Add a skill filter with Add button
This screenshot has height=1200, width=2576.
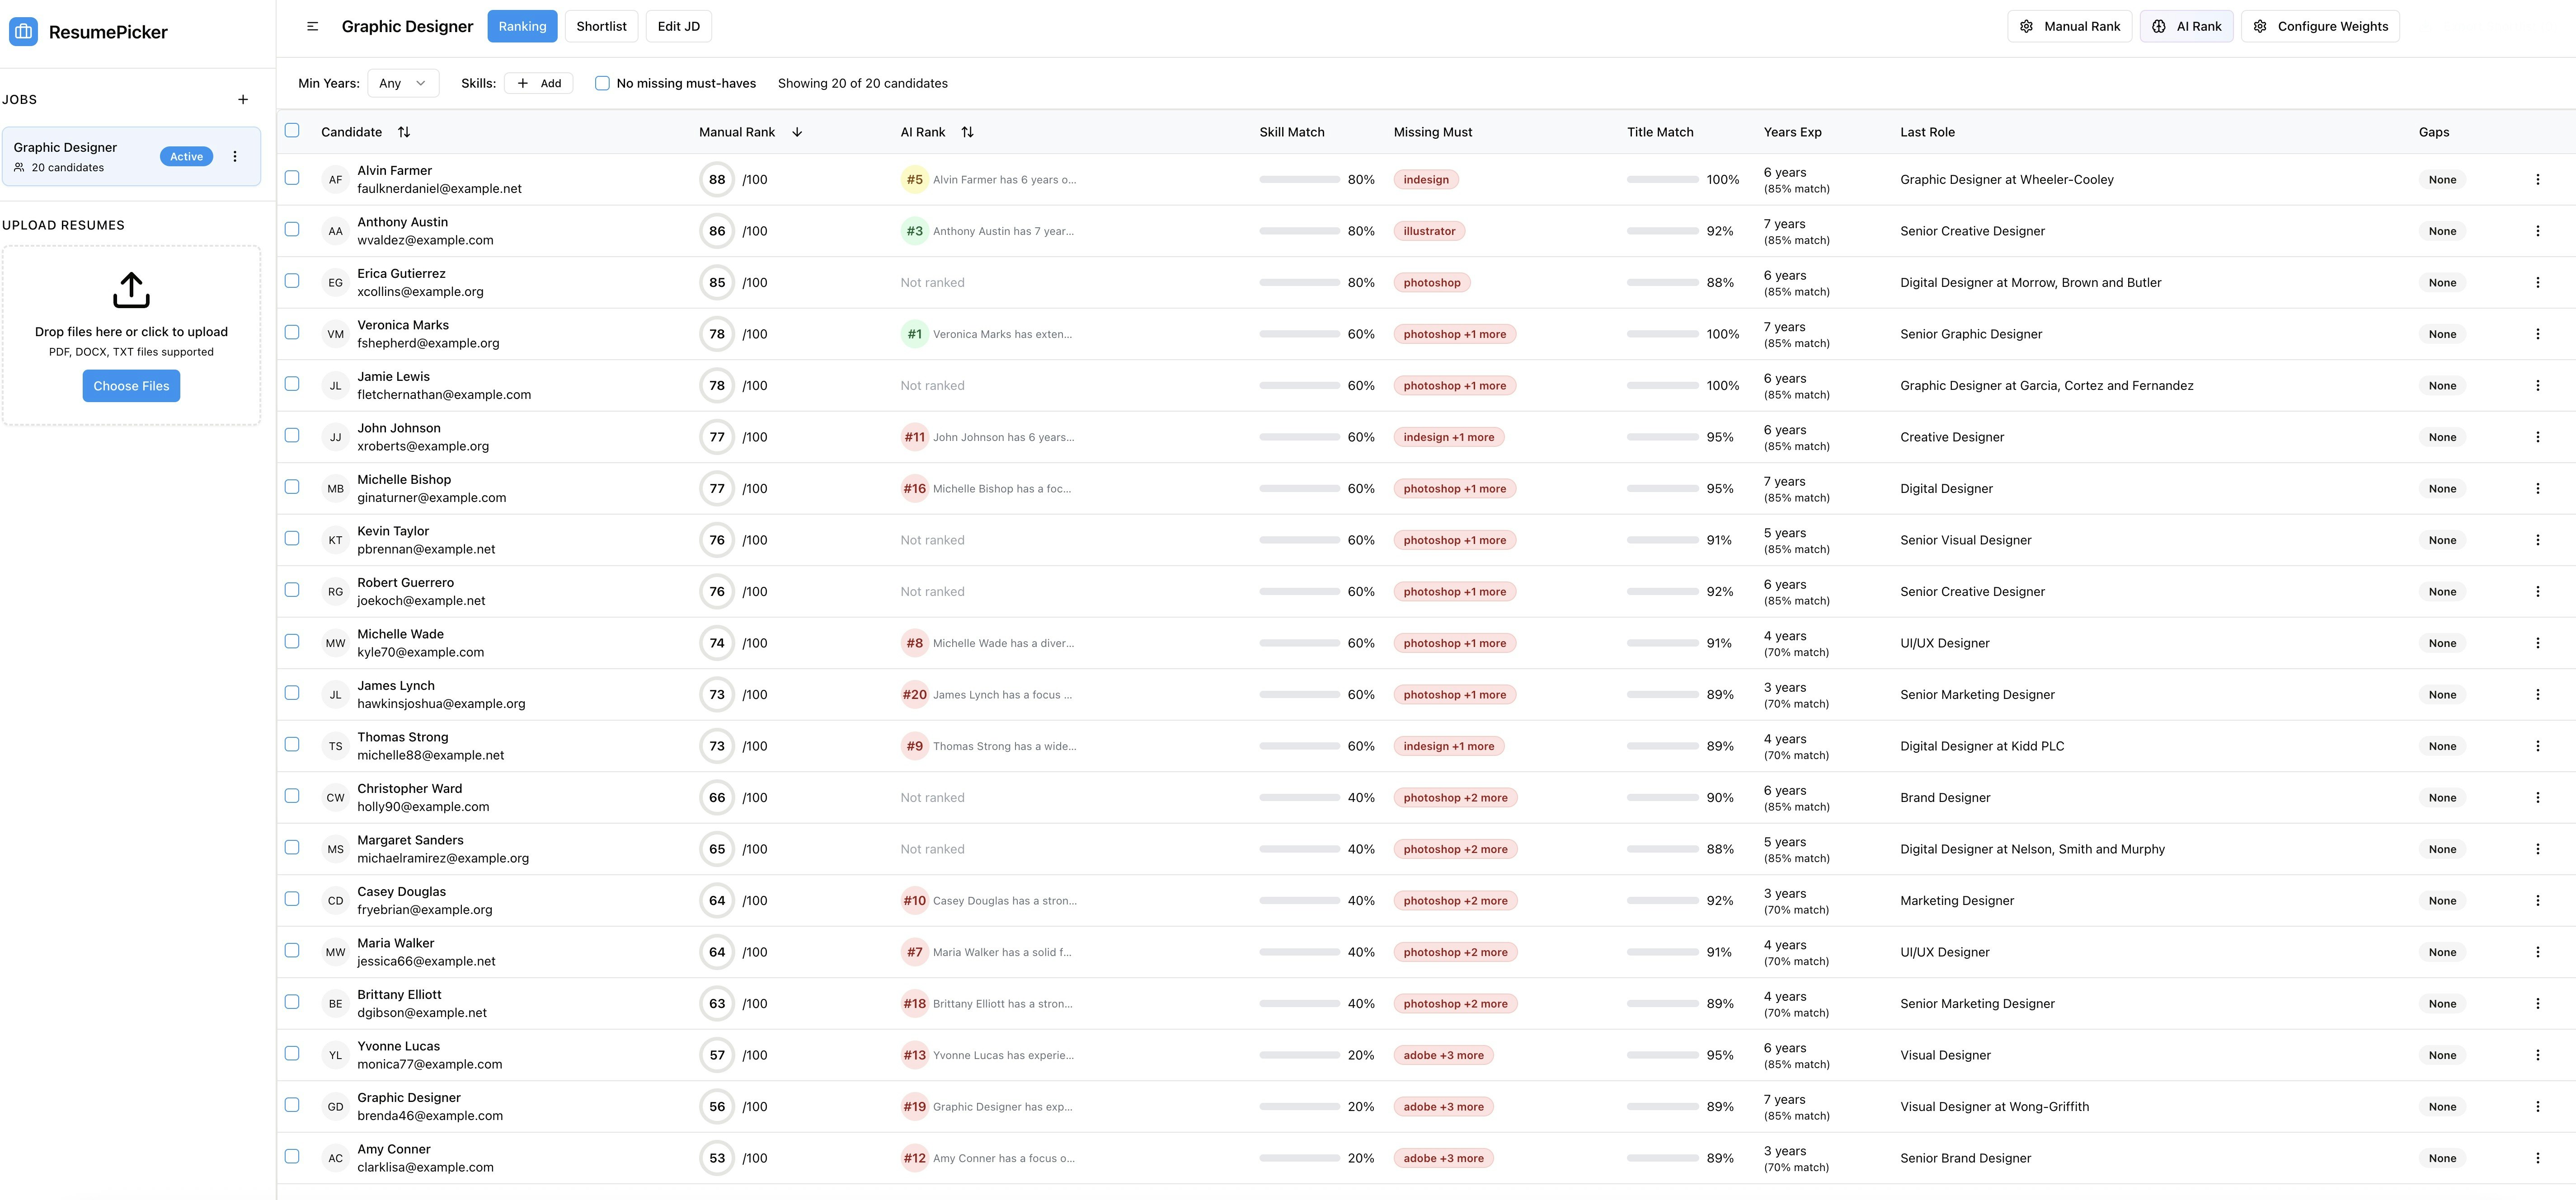coord(539,83)
